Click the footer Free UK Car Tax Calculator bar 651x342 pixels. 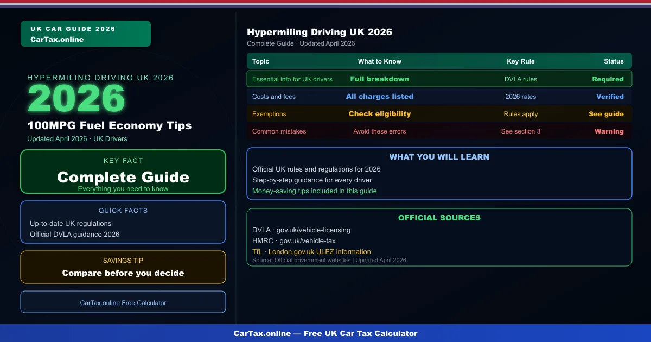tap(325, 333)
